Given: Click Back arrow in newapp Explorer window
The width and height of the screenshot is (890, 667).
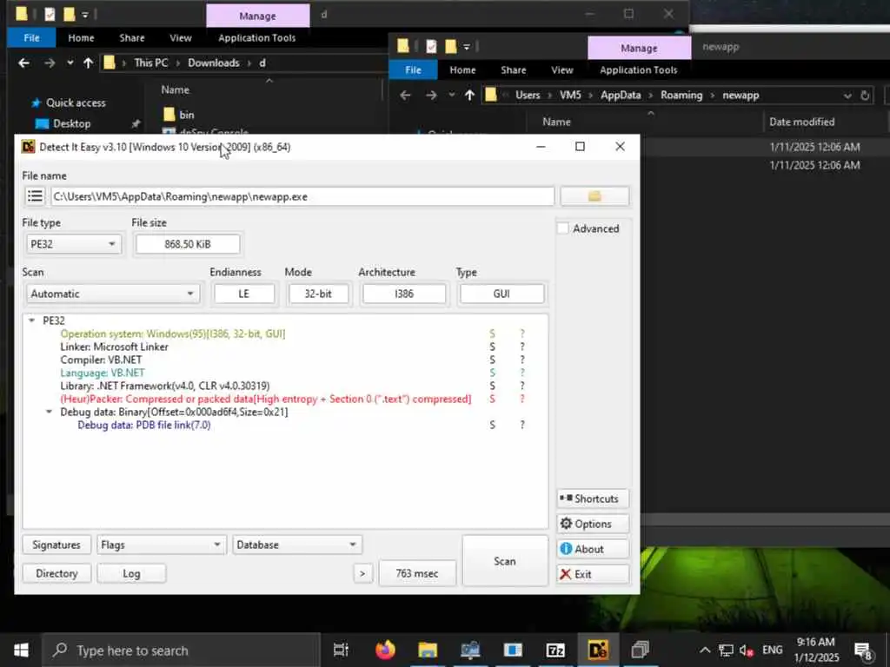Looking at the screenshot, I should click(405, 96).
